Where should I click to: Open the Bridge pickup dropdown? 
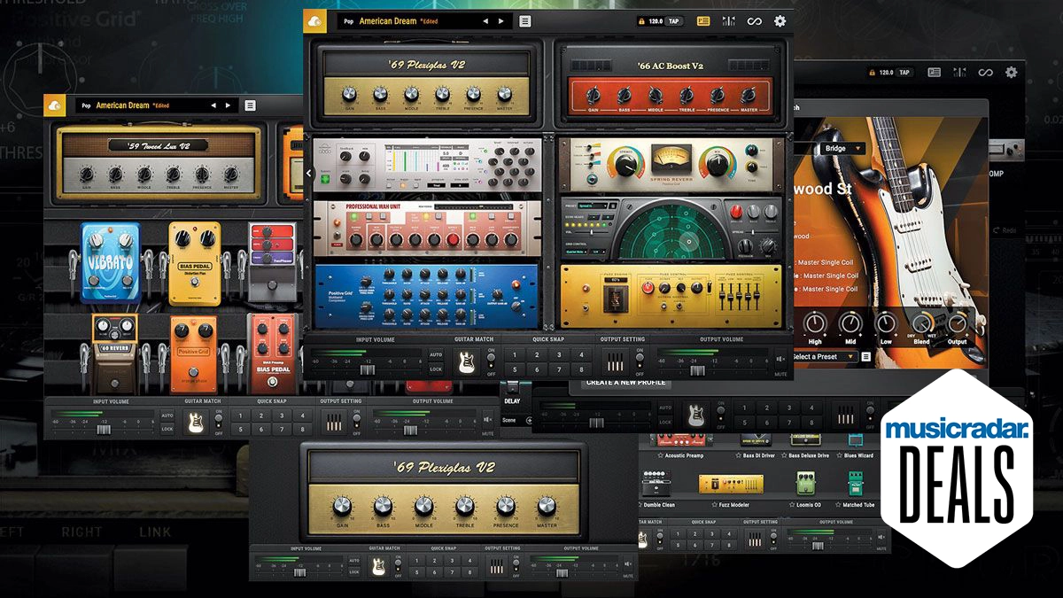click(x=842, y=149)
